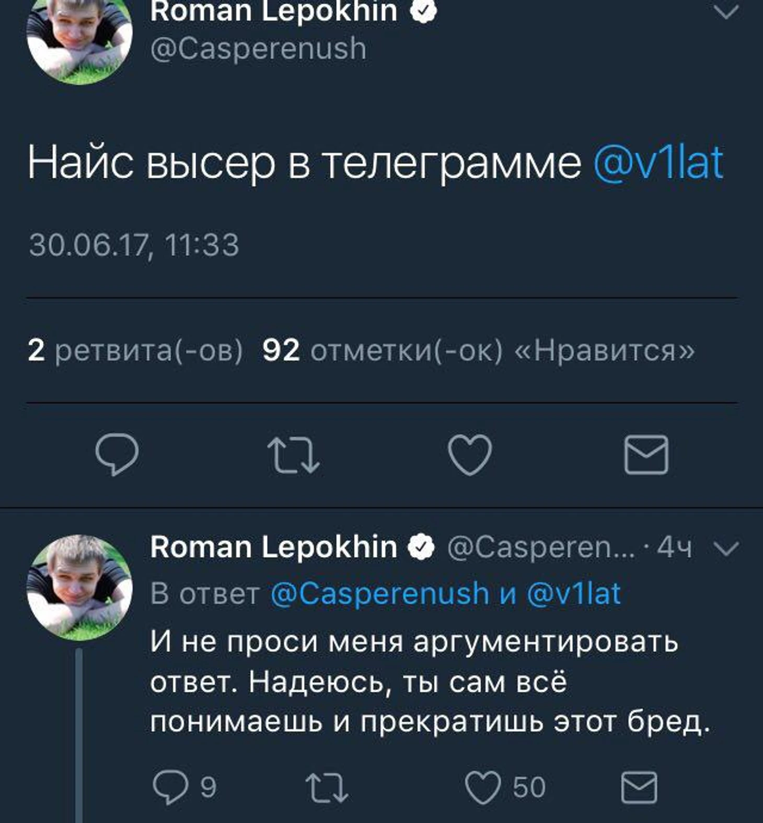
Task: Open reply tweet text body
Action: tap(429, 682)
